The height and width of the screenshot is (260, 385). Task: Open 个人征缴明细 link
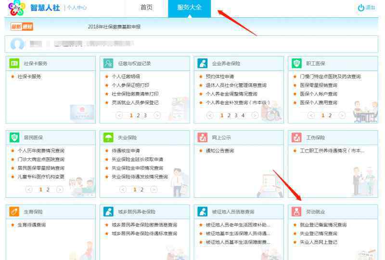click(126, 77)
